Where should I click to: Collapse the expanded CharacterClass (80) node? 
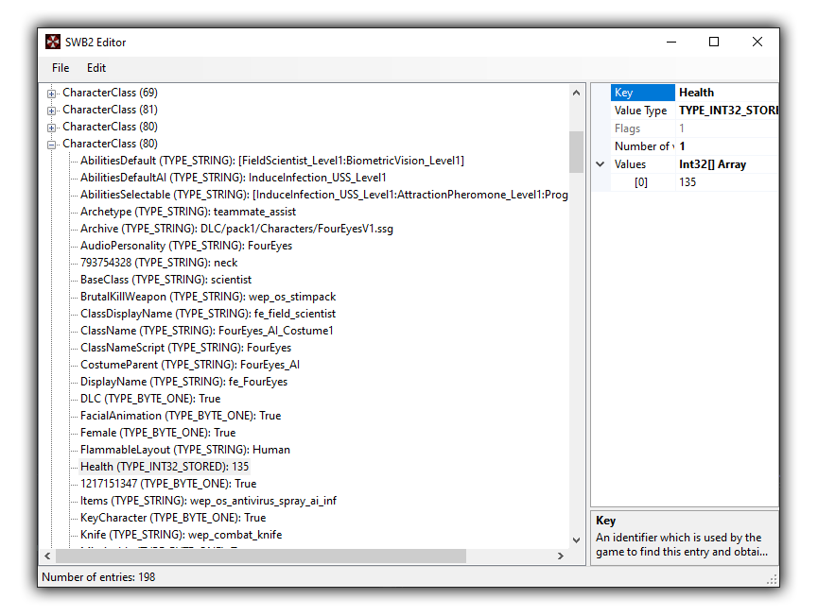click(x=51, y=145)
